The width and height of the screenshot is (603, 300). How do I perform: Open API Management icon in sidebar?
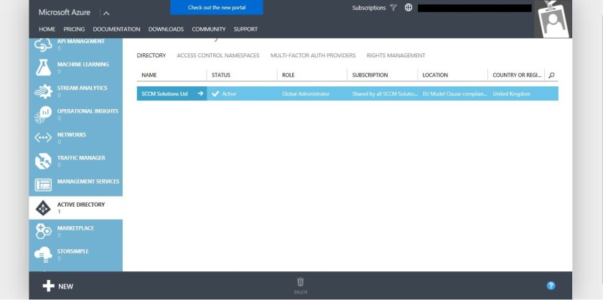pyautogui.click(x=43, y=44)
